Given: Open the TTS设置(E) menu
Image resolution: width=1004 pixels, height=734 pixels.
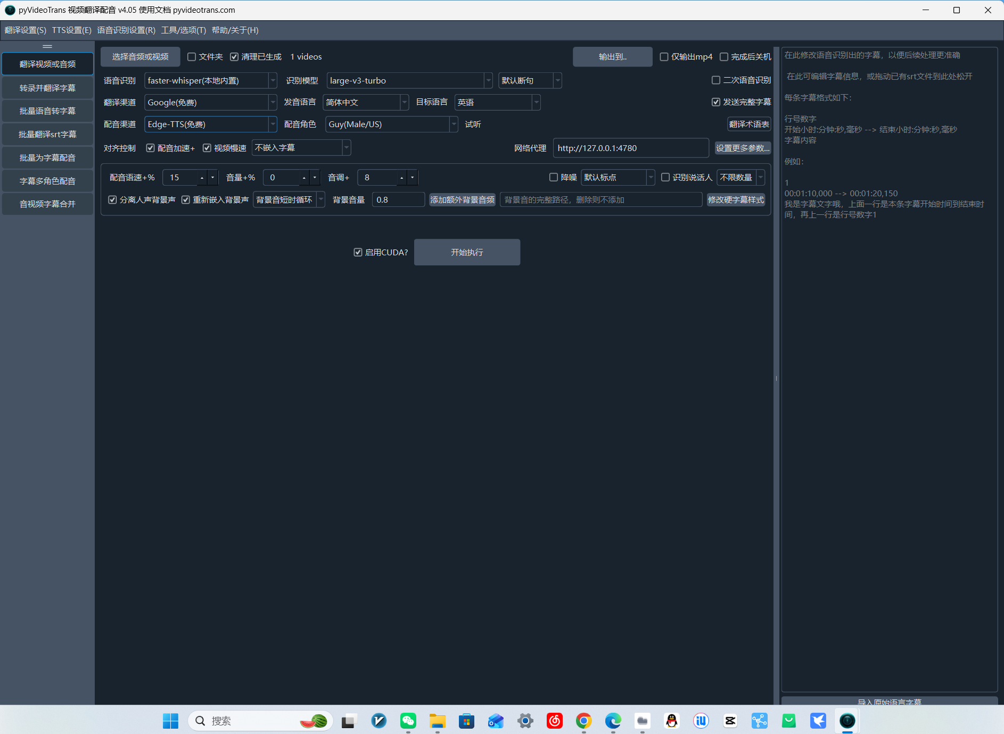Looking at the screenshot, I should pyautogui.click(x=71, y=30).
